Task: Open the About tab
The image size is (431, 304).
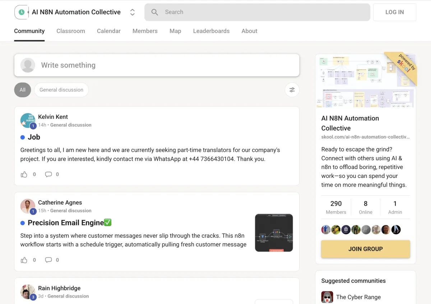Action: (x=249, y=31)
